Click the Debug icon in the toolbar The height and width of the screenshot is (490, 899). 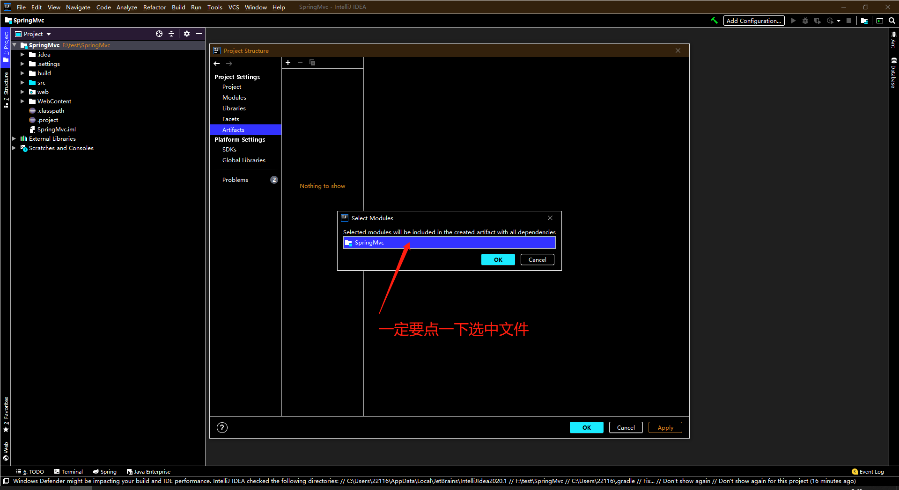(805, 21)
